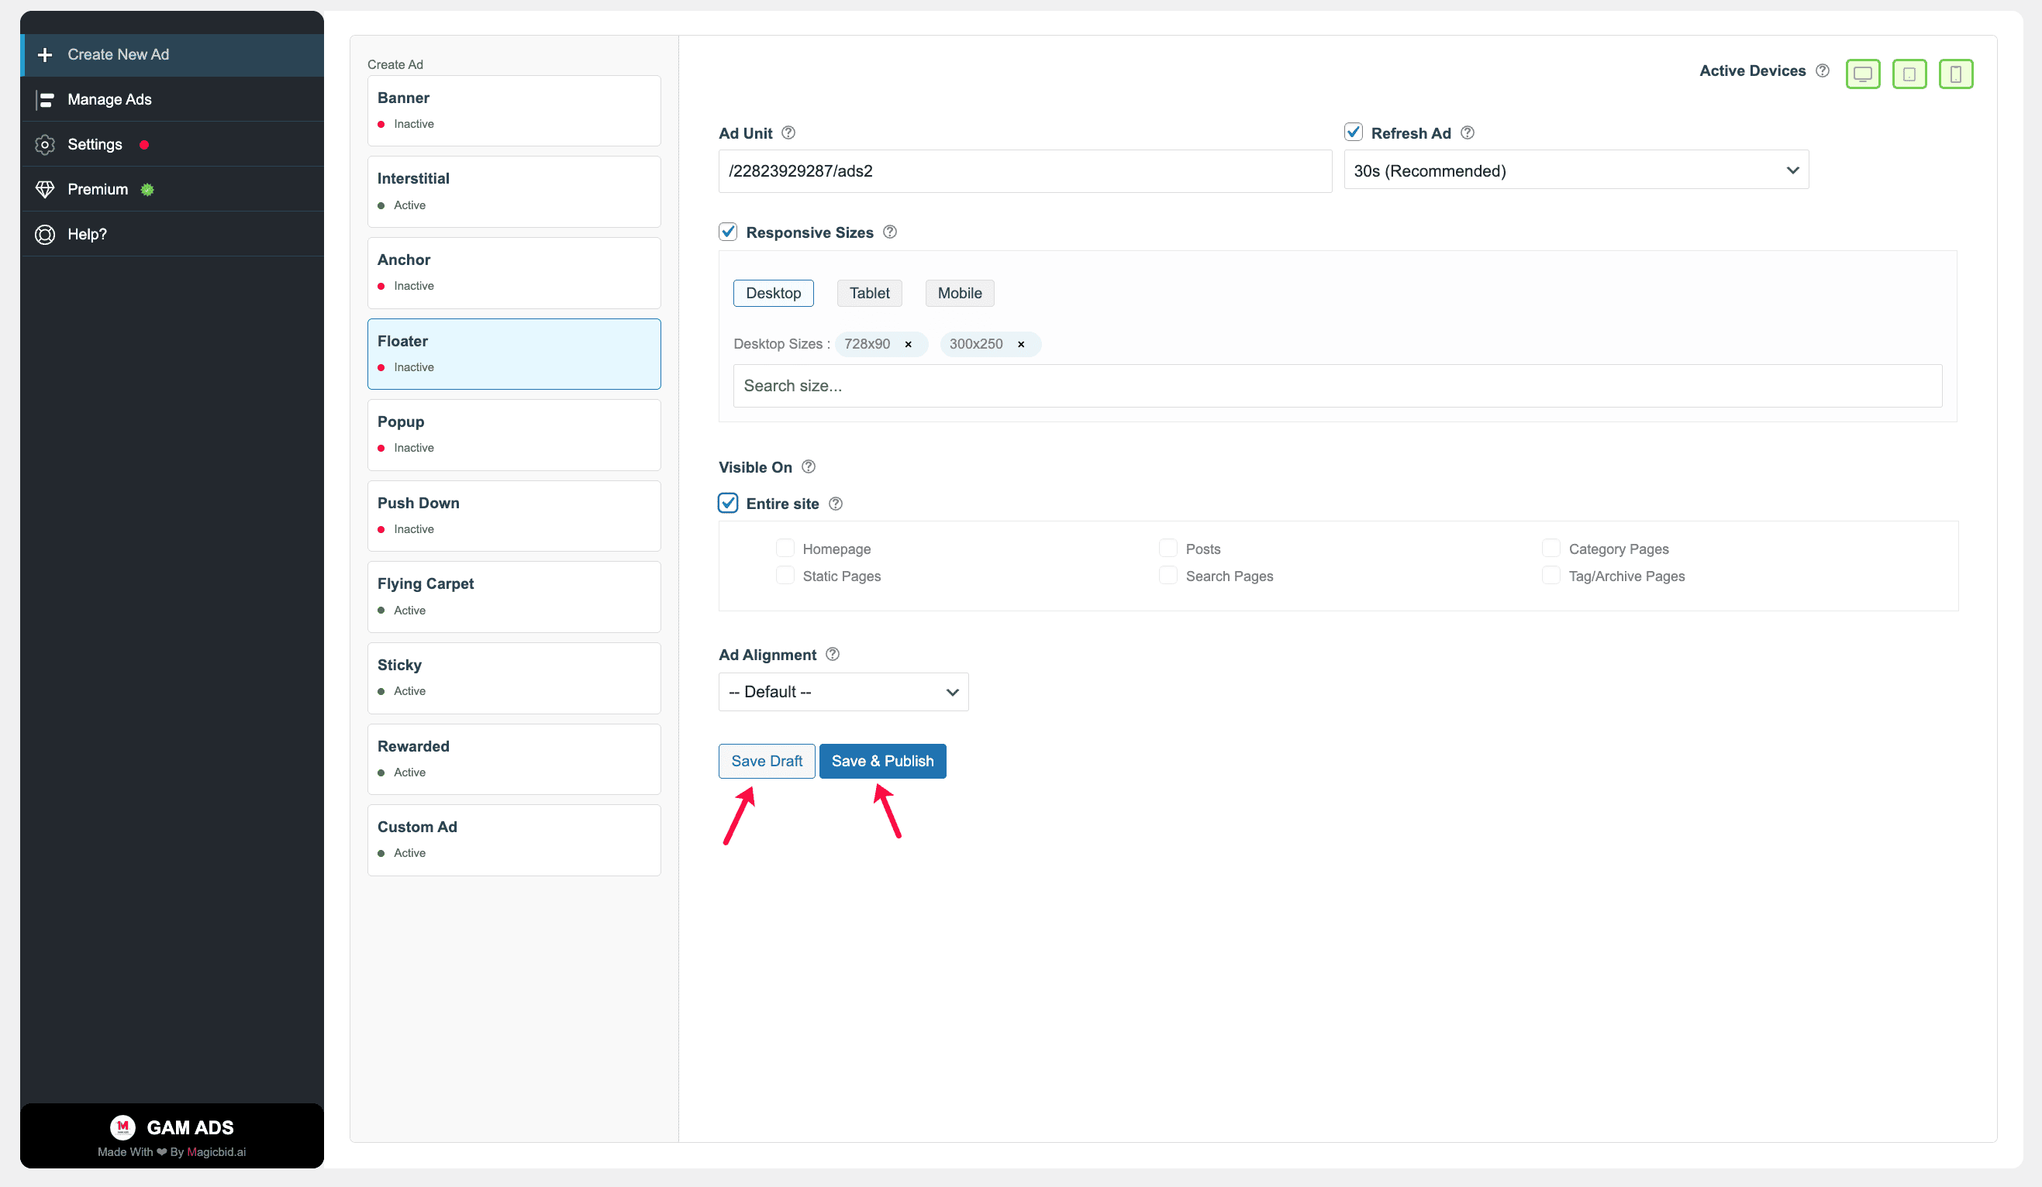Image resolution: width=2042 pixels, height=1187 pixels.
Task: Select the Banner ad type card
Action: tap(514, 111)
